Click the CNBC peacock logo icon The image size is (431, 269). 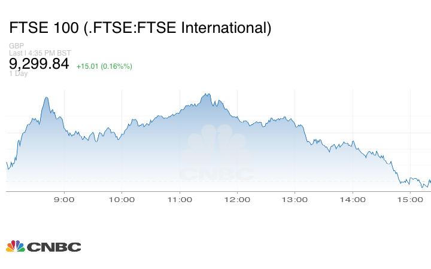click(x=16, y=246)
